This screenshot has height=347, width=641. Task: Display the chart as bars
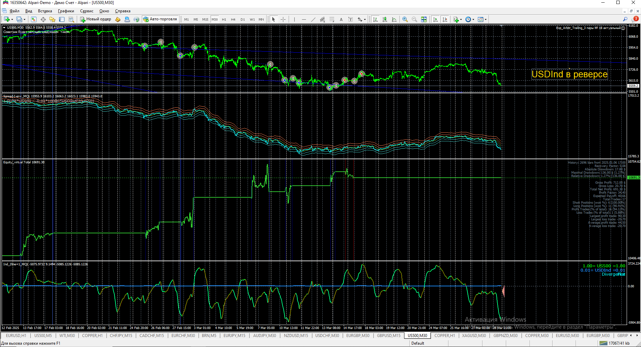click(x=375, y=19)
